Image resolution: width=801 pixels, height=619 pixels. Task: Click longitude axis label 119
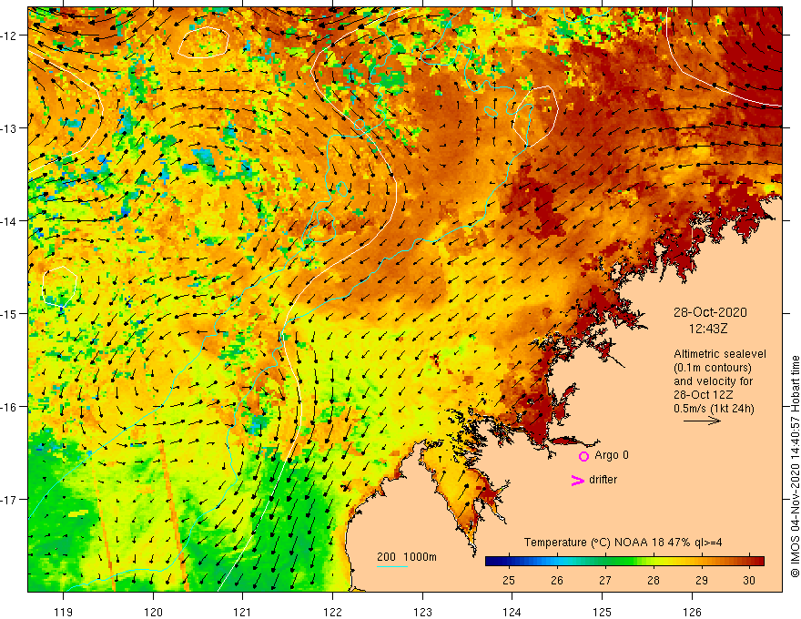point(64,612)
